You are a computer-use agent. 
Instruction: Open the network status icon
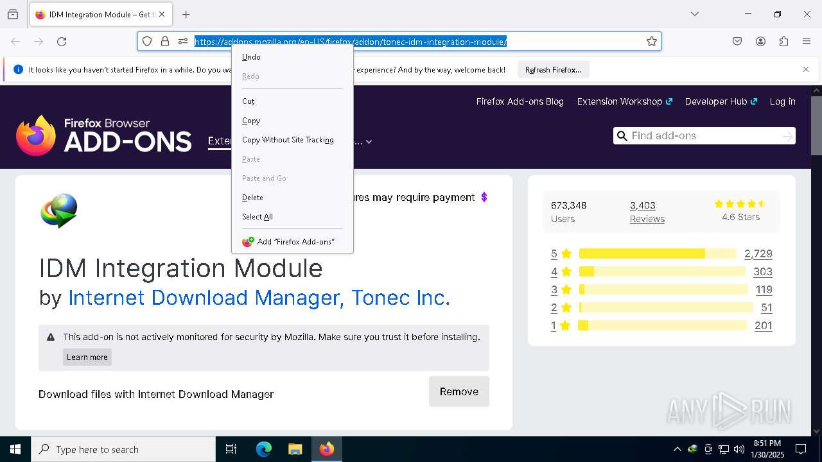[x=724, y=449]
